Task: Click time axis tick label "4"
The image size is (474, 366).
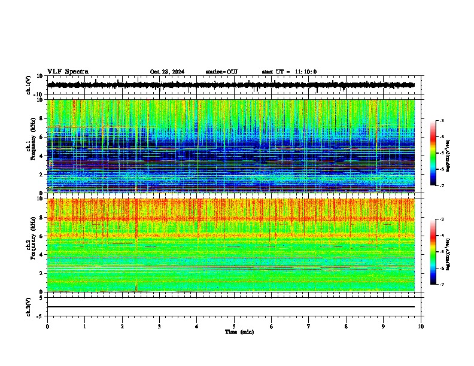Action: [x=197, y=327]
